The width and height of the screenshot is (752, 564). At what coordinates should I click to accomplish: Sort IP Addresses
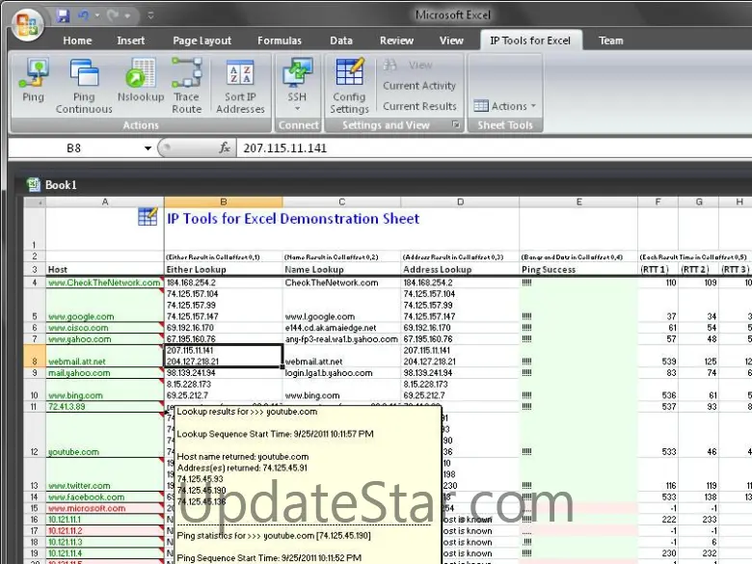click(240, 87)
